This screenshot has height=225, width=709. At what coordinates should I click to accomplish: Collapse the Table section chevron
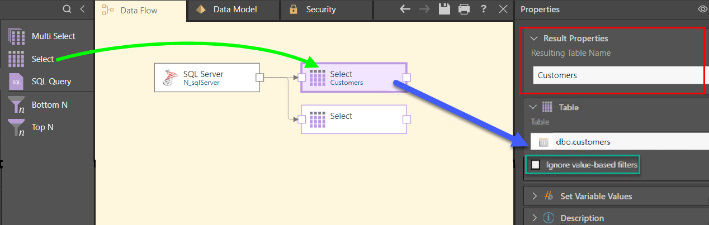(532, 107)
